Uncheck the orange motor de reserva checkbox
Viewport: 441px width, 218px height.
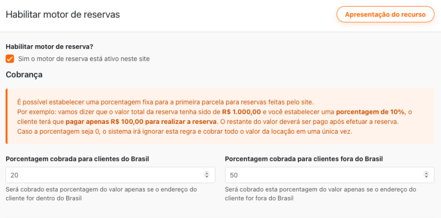(x=10, y=59)
